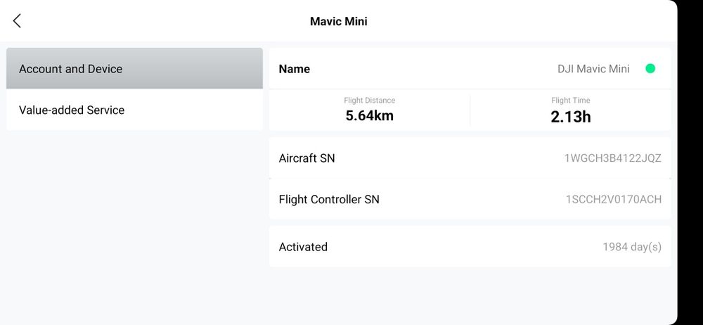Image resolution: width=703 pixels, height=325 pixels.
Task: Click the Name row label
Action: point(294,69)
